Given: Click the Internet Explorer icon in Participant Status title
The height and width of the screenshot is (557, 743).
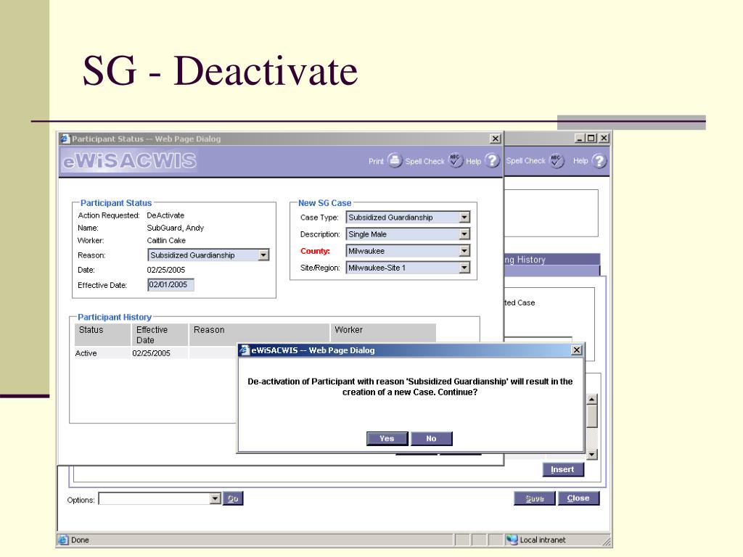Looking at the screenshot, I should tap(65, 139).
